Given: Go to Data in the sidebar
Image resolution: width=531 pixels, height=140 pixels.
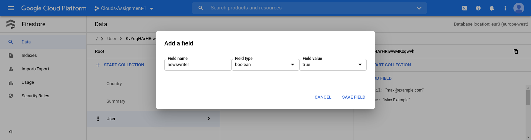Looking at the screenshot, I should 26,42.
